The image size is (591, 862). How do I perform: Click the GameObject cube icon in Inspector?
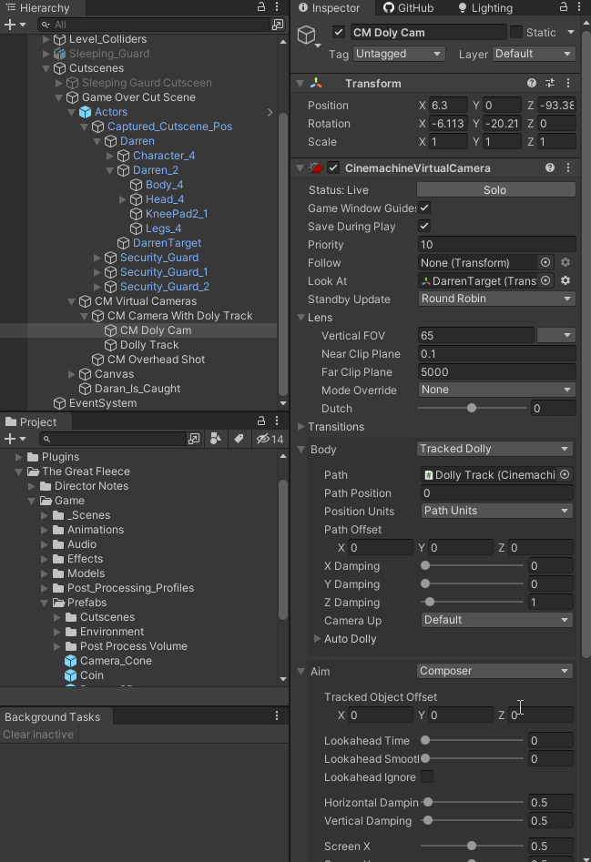pos(307,35)
